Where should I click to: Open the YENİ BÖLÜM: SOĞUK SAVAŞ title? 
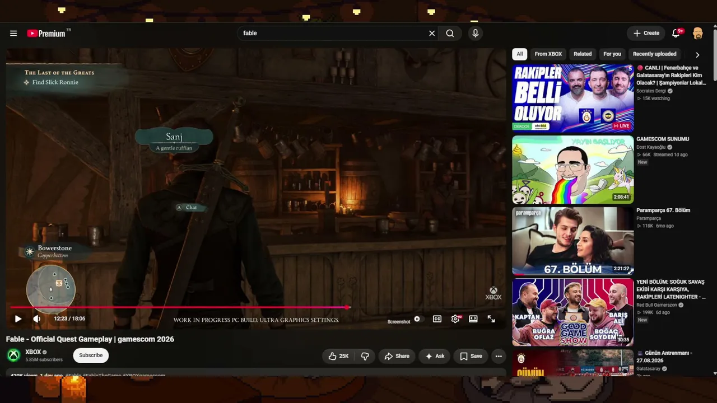(x=671, y=289)
